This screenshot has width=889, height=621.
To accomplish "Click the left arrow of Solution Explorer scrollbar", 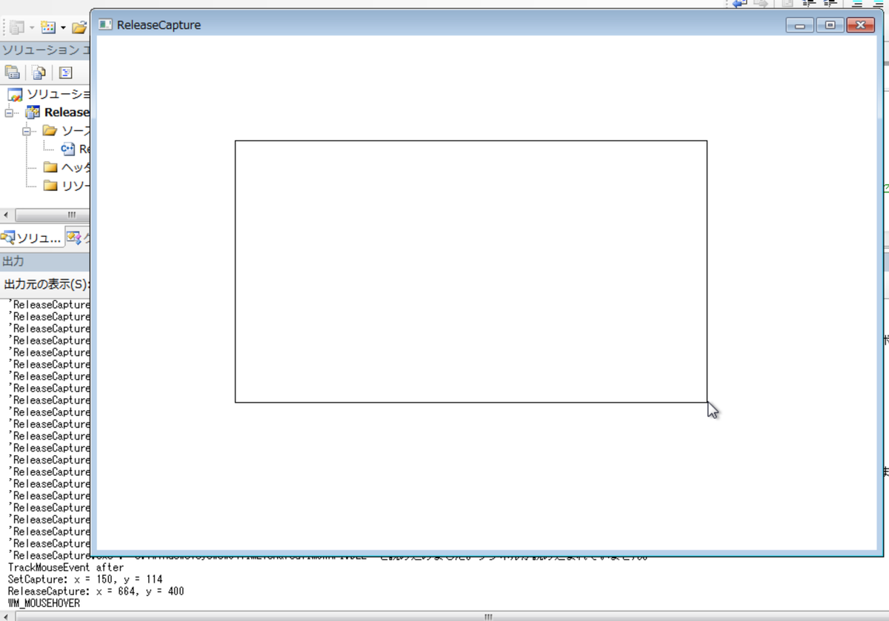I will coord(7,215).
